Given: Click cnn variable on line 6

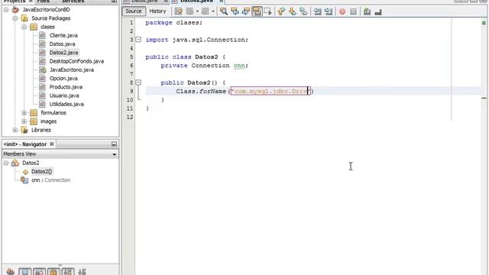Looking at the screenshot, I should (239, 66).
